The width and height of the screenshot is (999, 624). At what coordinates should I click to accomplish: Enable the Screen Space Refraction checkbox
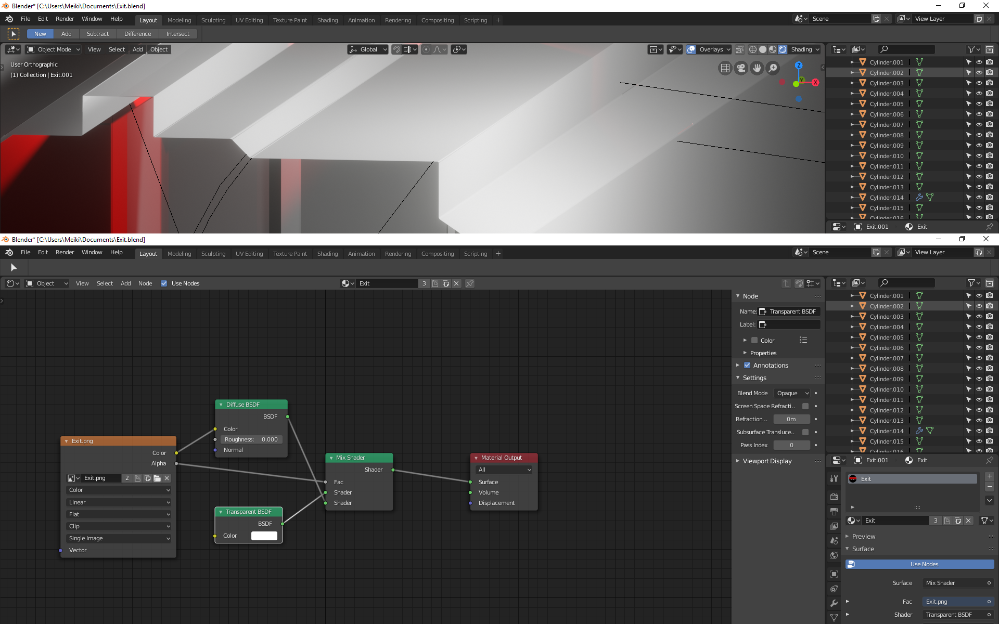point(805,406)
